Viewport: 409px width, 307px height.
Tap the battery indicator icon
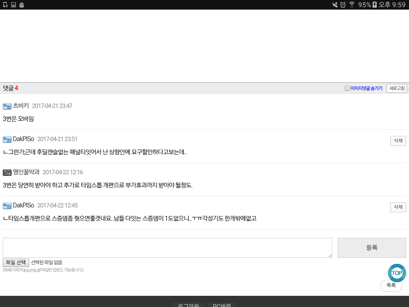(374, 5)
